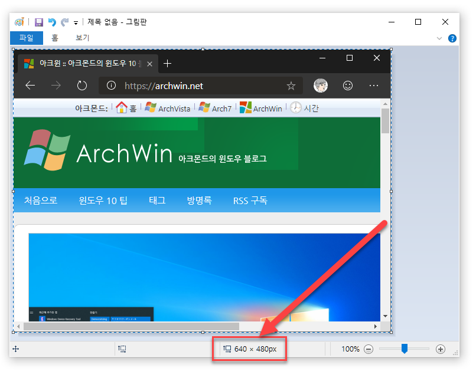This screenshot has height=371, width=476.
Task: Click the selection size icon in status bar
Action: click(122, 349)
